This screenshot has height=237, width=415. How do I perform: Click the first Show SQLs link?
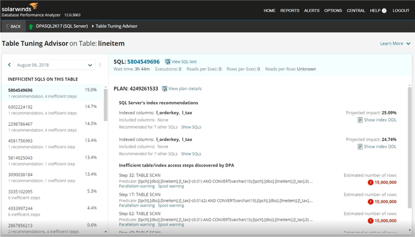(191, 127)
